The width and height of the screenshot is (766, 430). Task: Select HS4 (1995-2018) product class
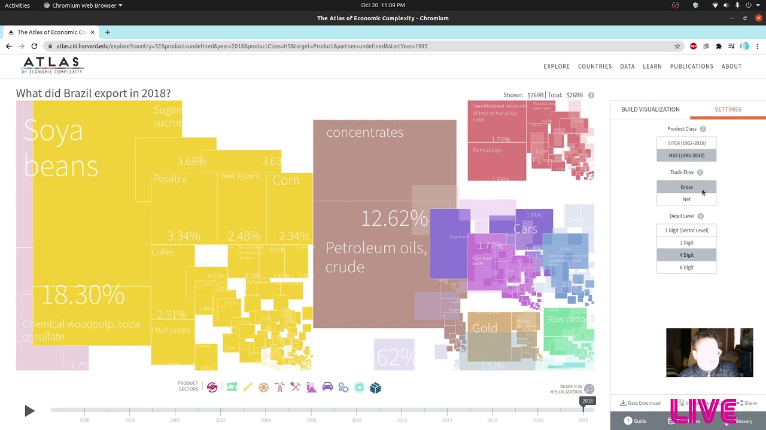click(x=686, y=155)
